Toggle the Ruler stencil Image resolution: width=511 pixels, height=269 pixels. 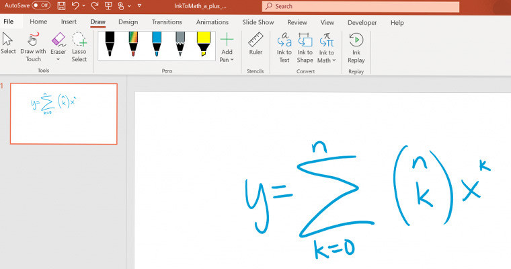pos(255,44)
